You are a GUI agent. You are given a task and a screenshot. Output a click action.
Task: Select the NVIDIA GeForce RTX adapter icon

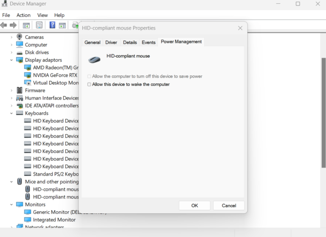(x=28, y=75)
